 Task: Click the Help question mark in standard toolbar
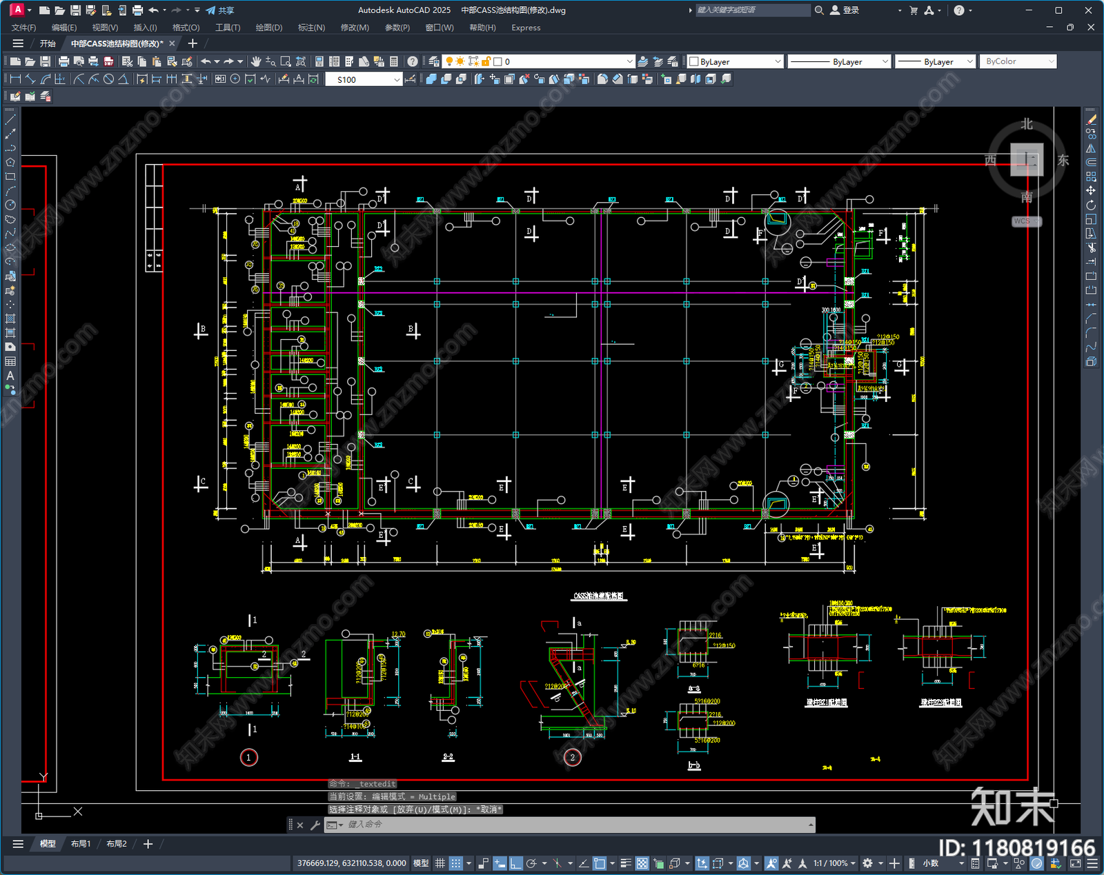[x=412, y=61]
